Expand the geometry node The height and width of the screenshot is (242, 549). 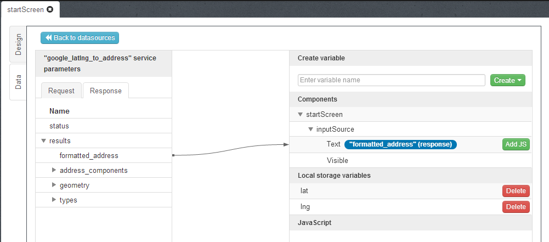(x=54, y=185)
